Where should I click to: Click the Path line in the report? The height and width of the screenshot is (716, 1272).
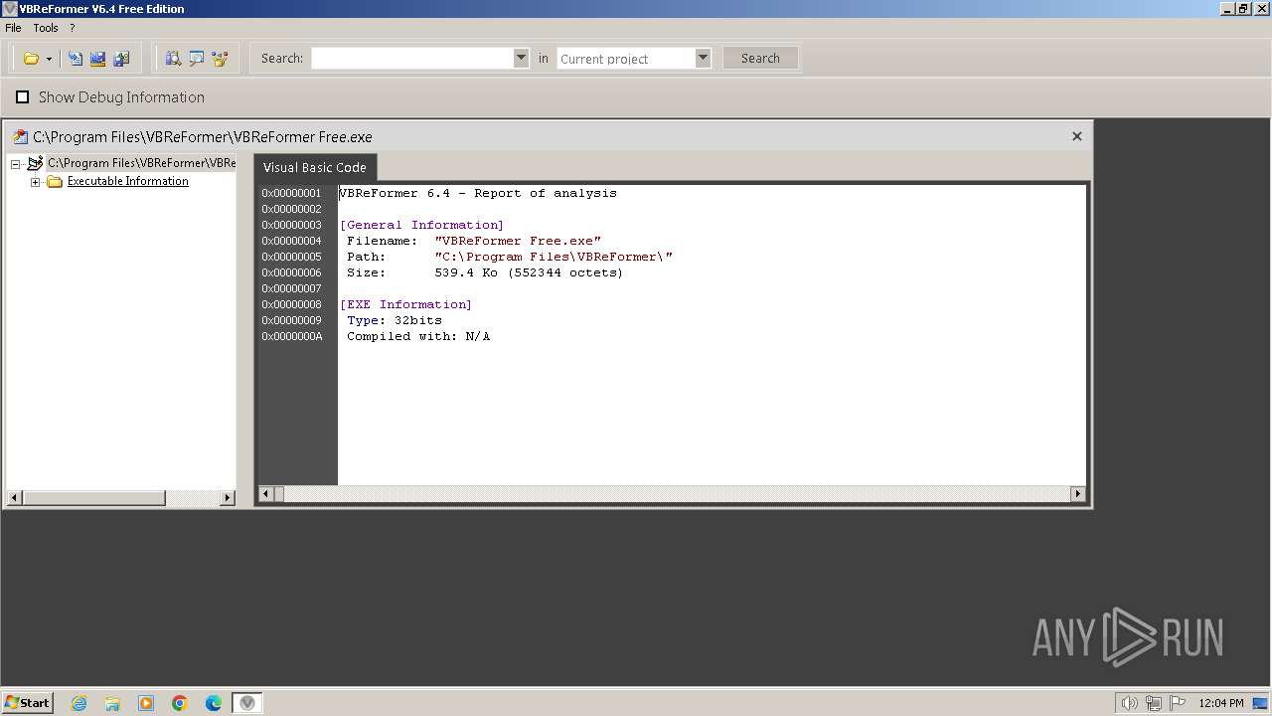(509, 257)
